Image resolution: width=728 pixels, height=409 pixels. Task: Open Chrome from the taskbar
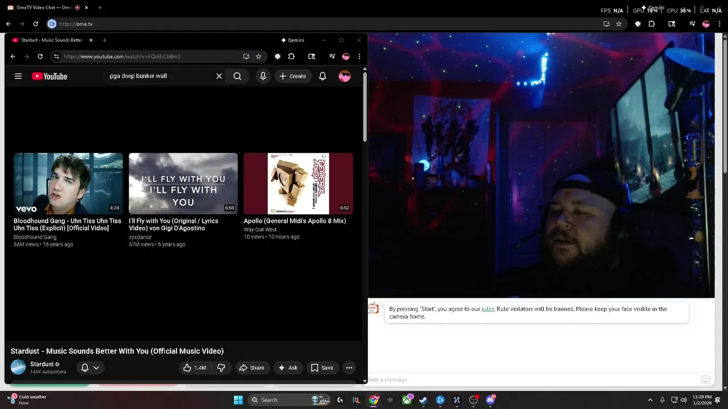pyautogui.click(x=373, y=400)
